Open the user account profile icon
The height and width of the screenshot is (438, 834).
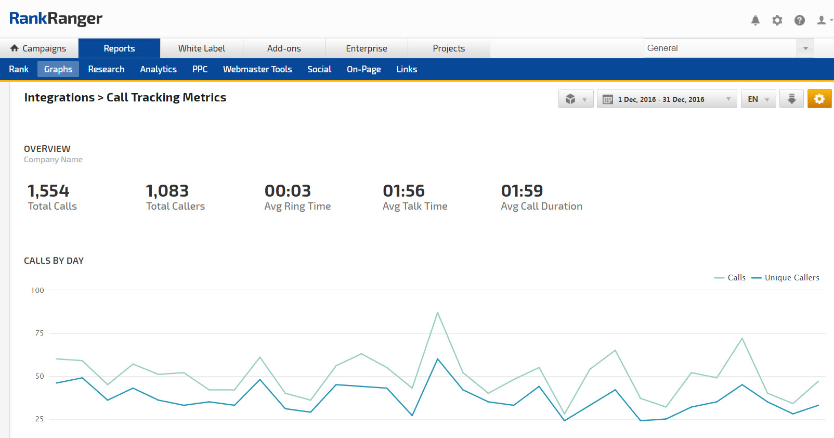point(822,20)
